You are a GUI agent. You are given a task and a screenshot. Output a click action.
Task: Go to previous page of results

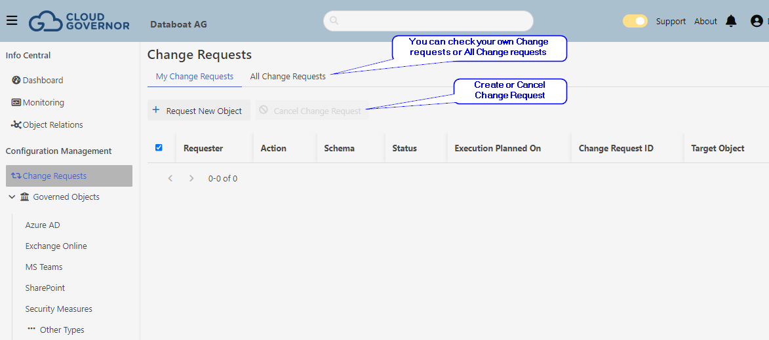170,178
